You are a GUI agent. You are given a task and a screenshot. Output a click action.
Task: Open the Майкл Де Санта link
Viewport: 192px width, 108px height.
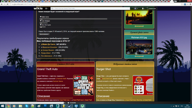pyautogui.click(x=49, y=44)
